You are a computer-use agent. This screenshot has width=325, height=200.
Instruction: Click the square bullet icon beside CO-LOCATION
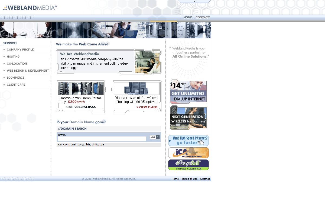4,64
